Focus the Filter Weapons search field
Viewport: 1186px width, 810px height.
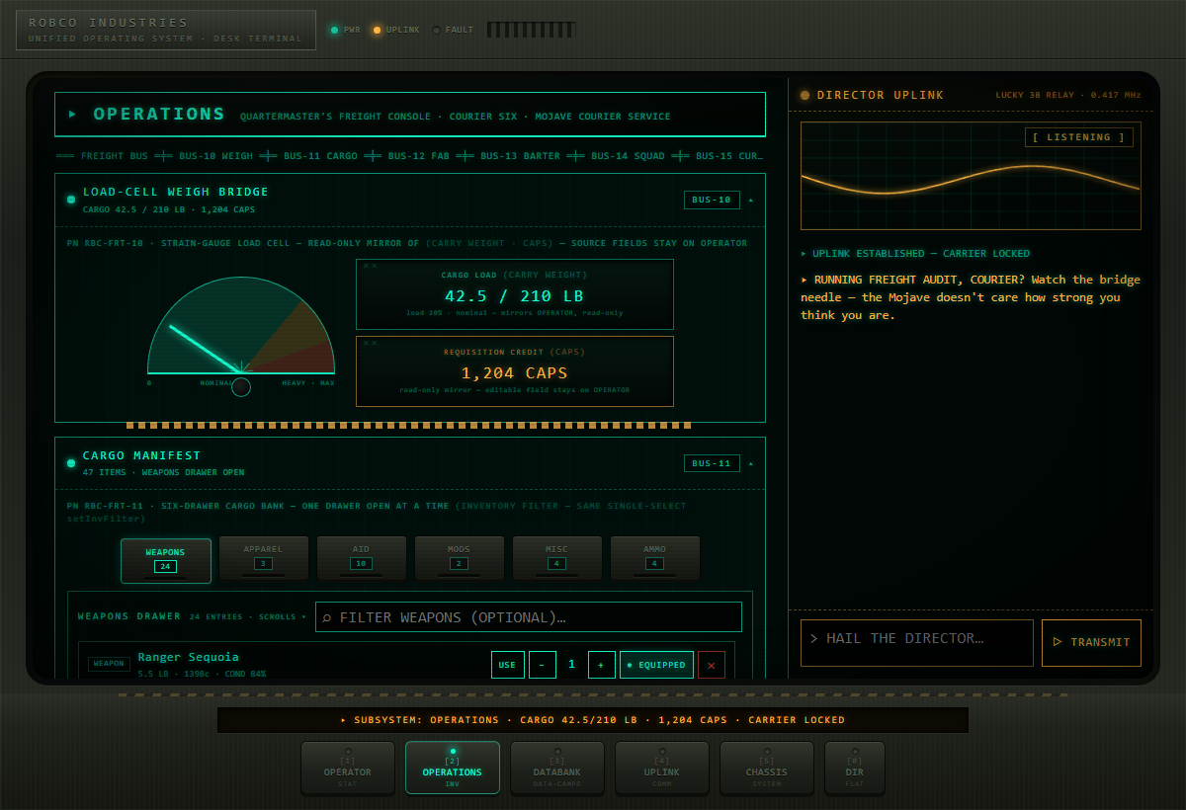529,617
